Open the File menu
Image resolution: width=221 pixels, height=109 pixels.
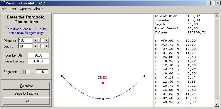tap(4, 9)
